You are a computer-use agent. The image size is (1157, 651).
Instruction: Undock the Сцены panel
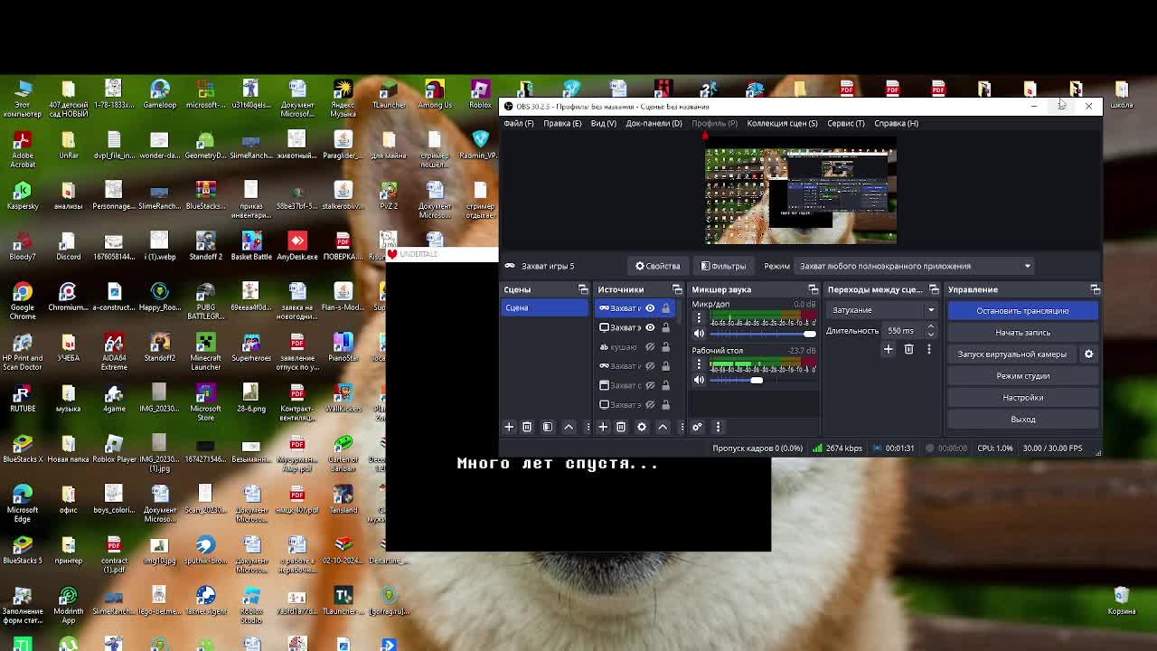tap(583, 289)
